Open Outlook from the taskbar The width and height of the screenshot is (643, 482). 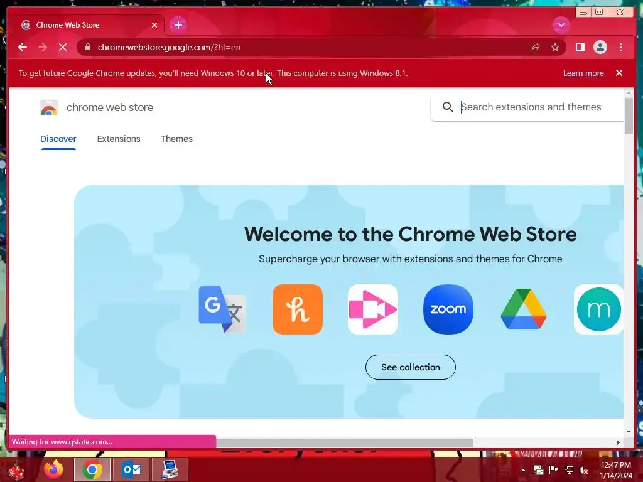pos(131,469)
